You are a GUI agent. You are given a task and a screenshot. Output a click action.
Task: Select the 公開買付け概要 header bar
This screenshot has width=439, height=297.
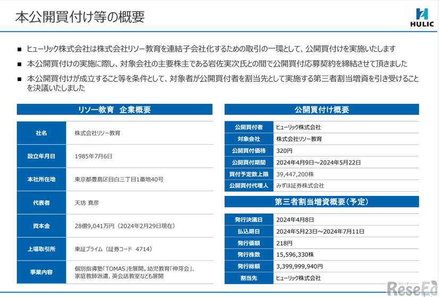pyautogui.click(x=322, y=109)
